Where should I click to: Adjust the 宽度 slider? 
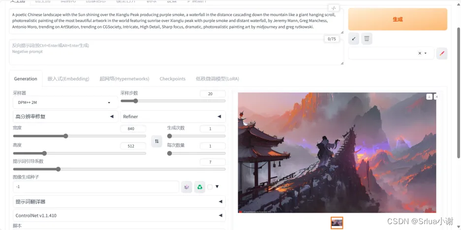click(x=79, y=136)
